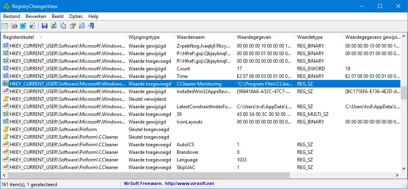The height and width of the screenshot is (189, 408).
Task: Sort by Waardegegevens gewijzi... column header
Action: 371,37
